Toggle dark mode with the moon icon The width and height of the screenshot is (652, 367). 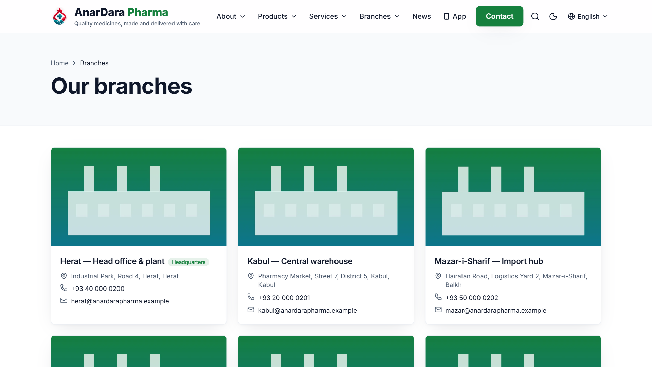(x=553, y=16)
